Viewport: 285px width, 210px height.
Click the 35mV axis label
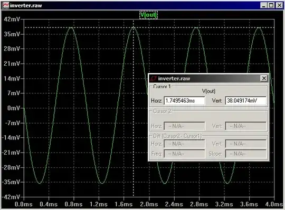[12, 34]
